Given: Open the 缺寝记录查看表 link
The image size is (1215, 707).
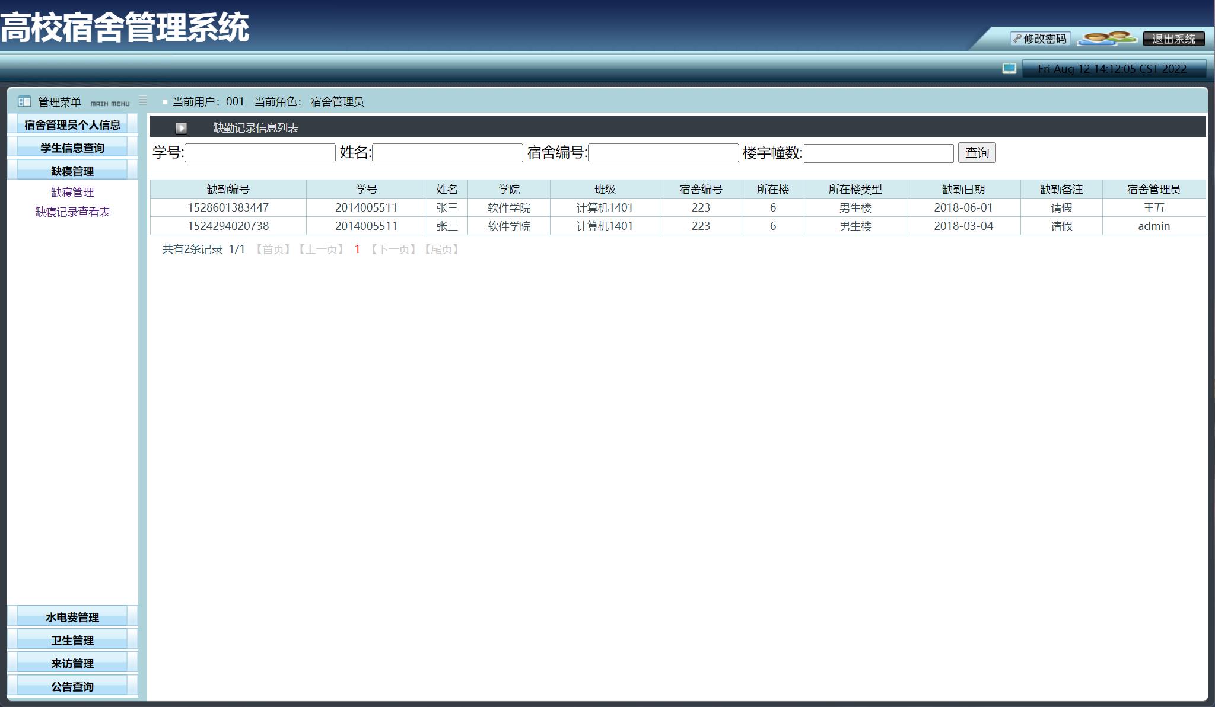Looking at the screenshot, I should [x=72, y=212].
